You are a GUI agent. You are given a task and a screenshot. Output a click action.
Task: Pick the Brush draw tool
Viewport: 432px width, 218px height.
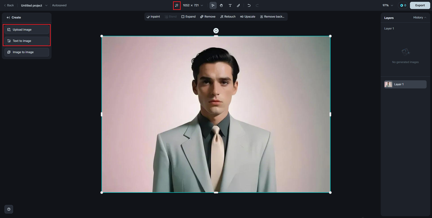pos(238,5)
